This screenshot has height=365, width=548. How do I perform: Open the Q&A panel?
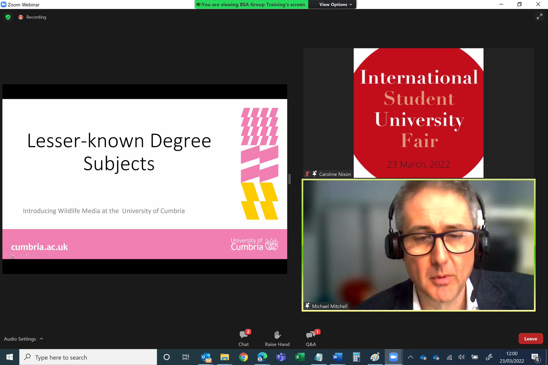311,338
